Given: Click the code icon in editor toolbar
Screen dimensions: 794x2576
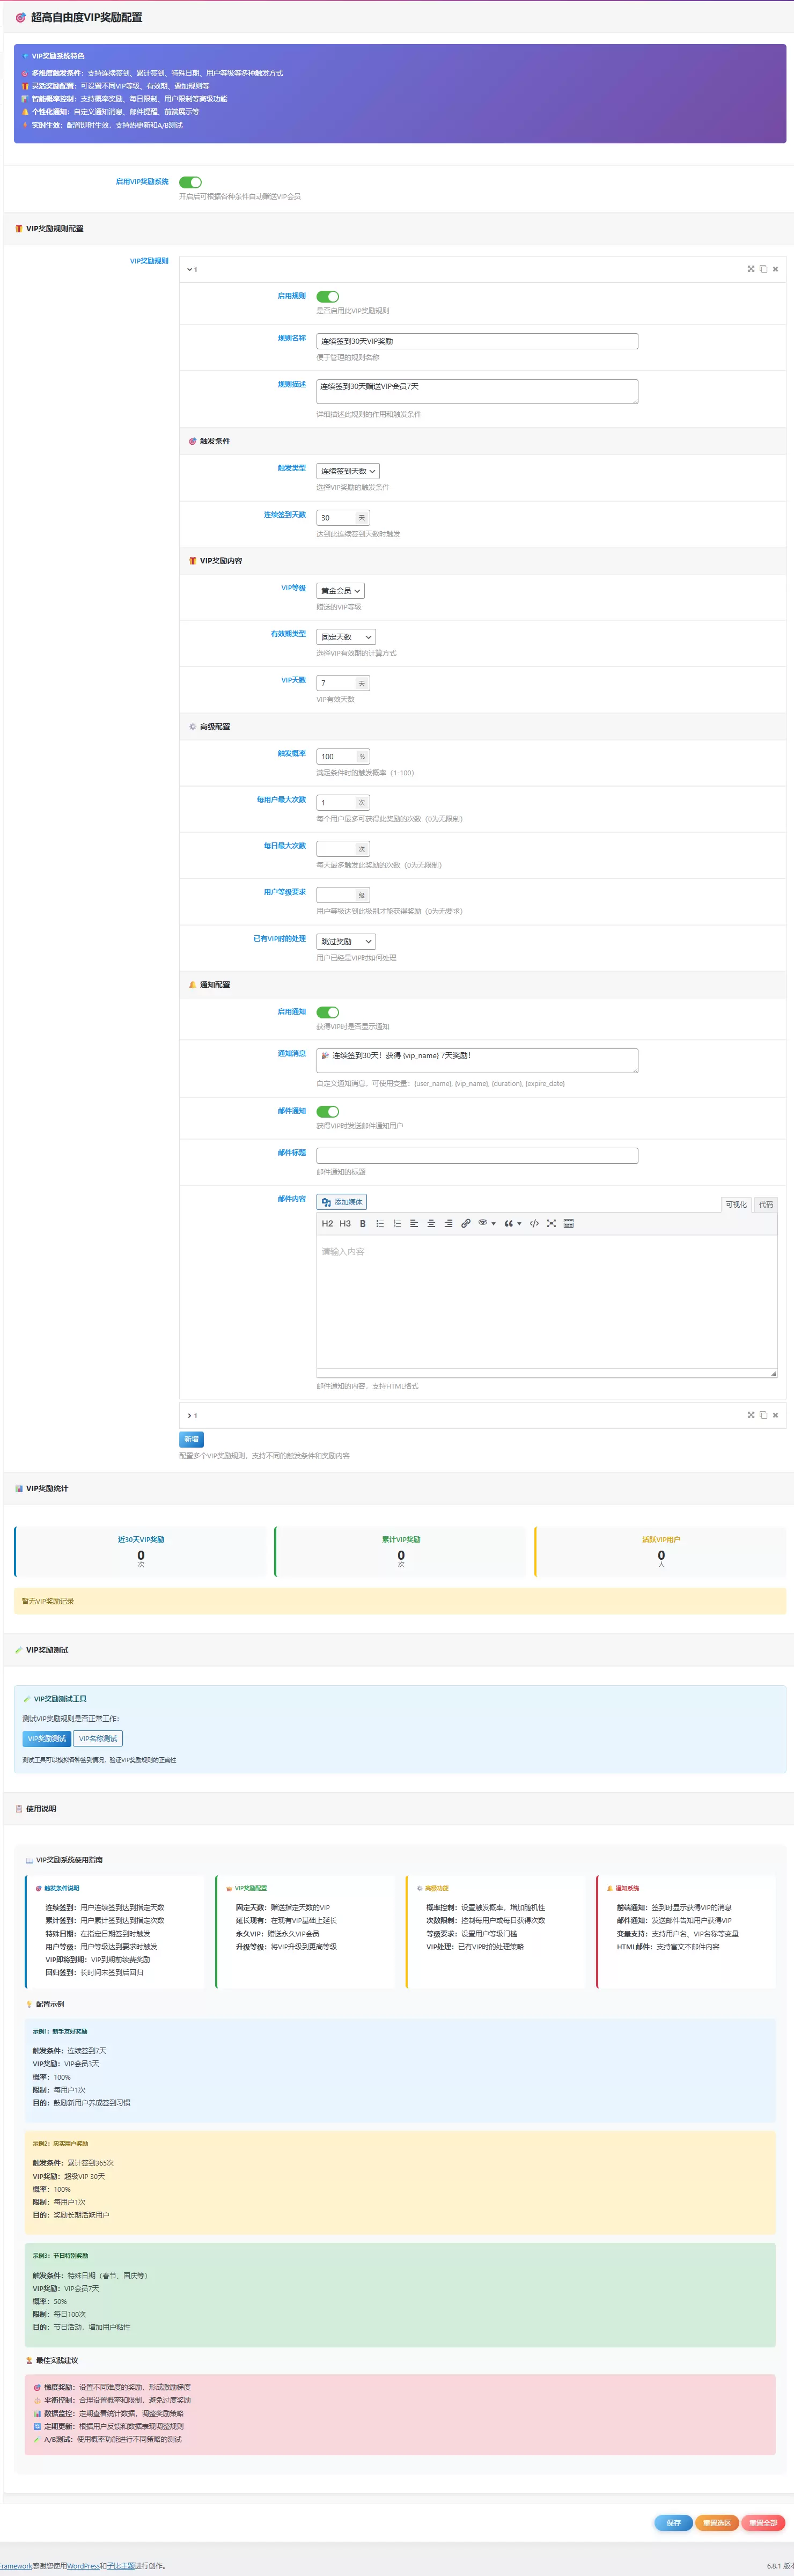Looking at the screenshot, I should point(534,1223).
